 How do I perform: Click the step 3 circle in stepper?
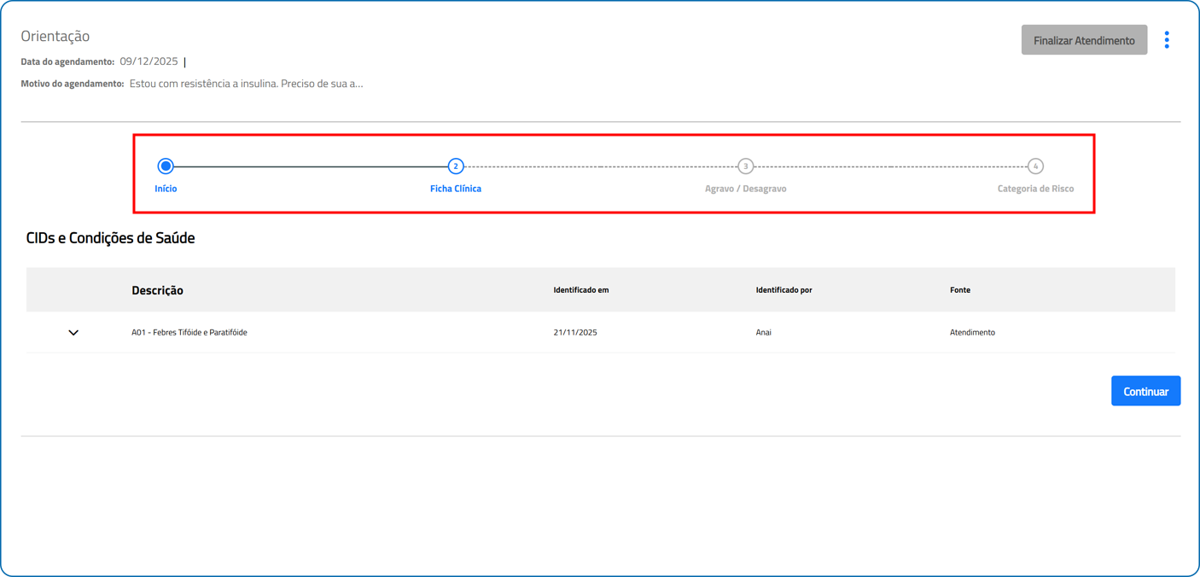(x=745, y=166)
